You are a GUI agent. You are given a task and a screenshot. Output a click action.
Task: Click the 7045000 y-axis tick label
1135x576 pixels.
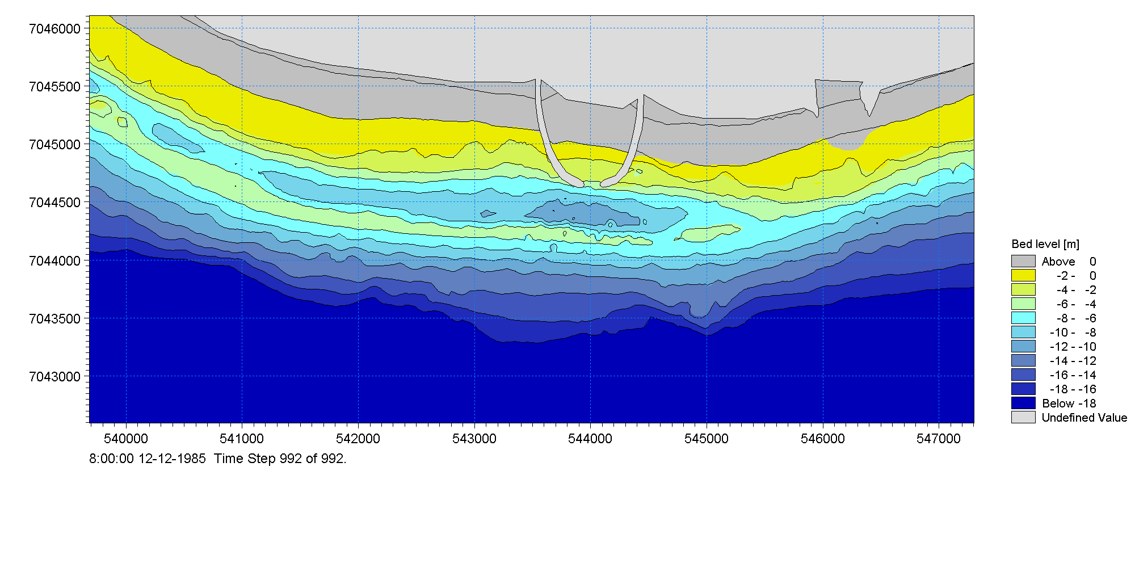coord(54,145)
